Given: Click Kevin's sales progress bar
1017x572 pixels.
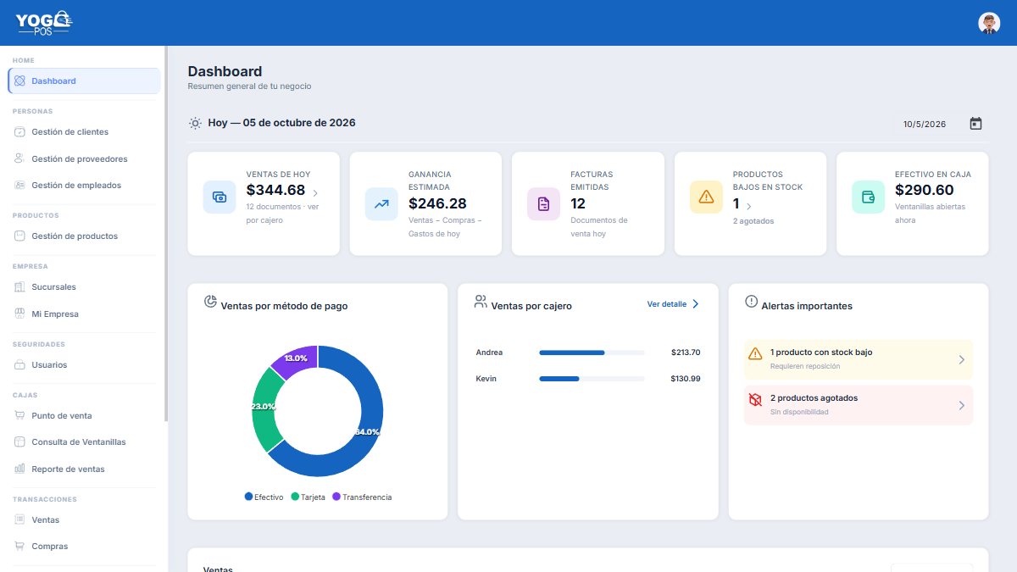Looking at the screenshot, I should pos(592,379).
